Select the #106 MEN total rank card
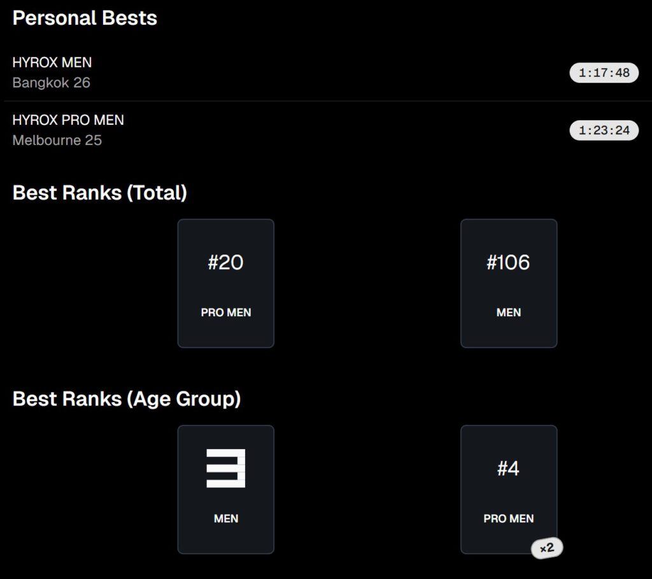 tap(509, 284)
